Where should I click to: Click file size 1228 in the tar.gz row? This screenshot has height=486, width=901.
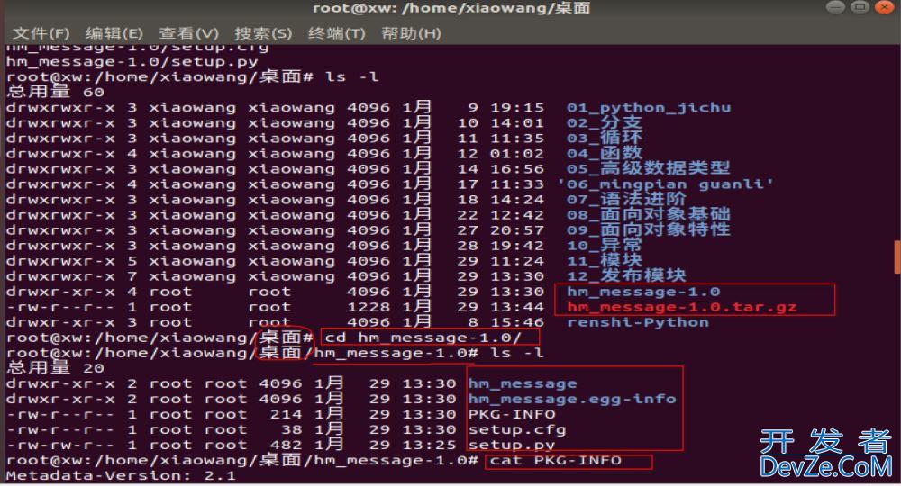[x=369, y=307]
